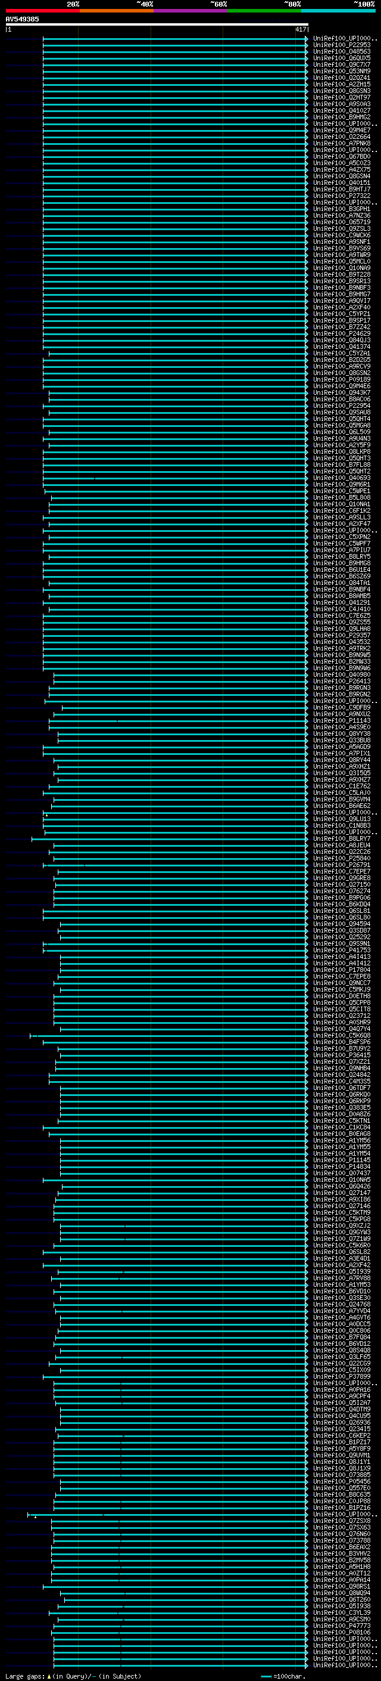Click label UniRef100_O76274
Screen dimensions: 381x1681
342,891
